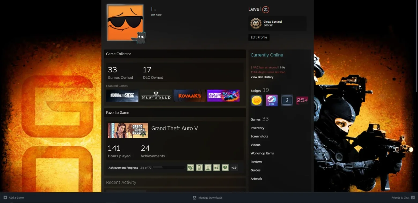Select the fifth achievement icon before +19
Screen dimensions: 418x203
[x=225, y=168]
